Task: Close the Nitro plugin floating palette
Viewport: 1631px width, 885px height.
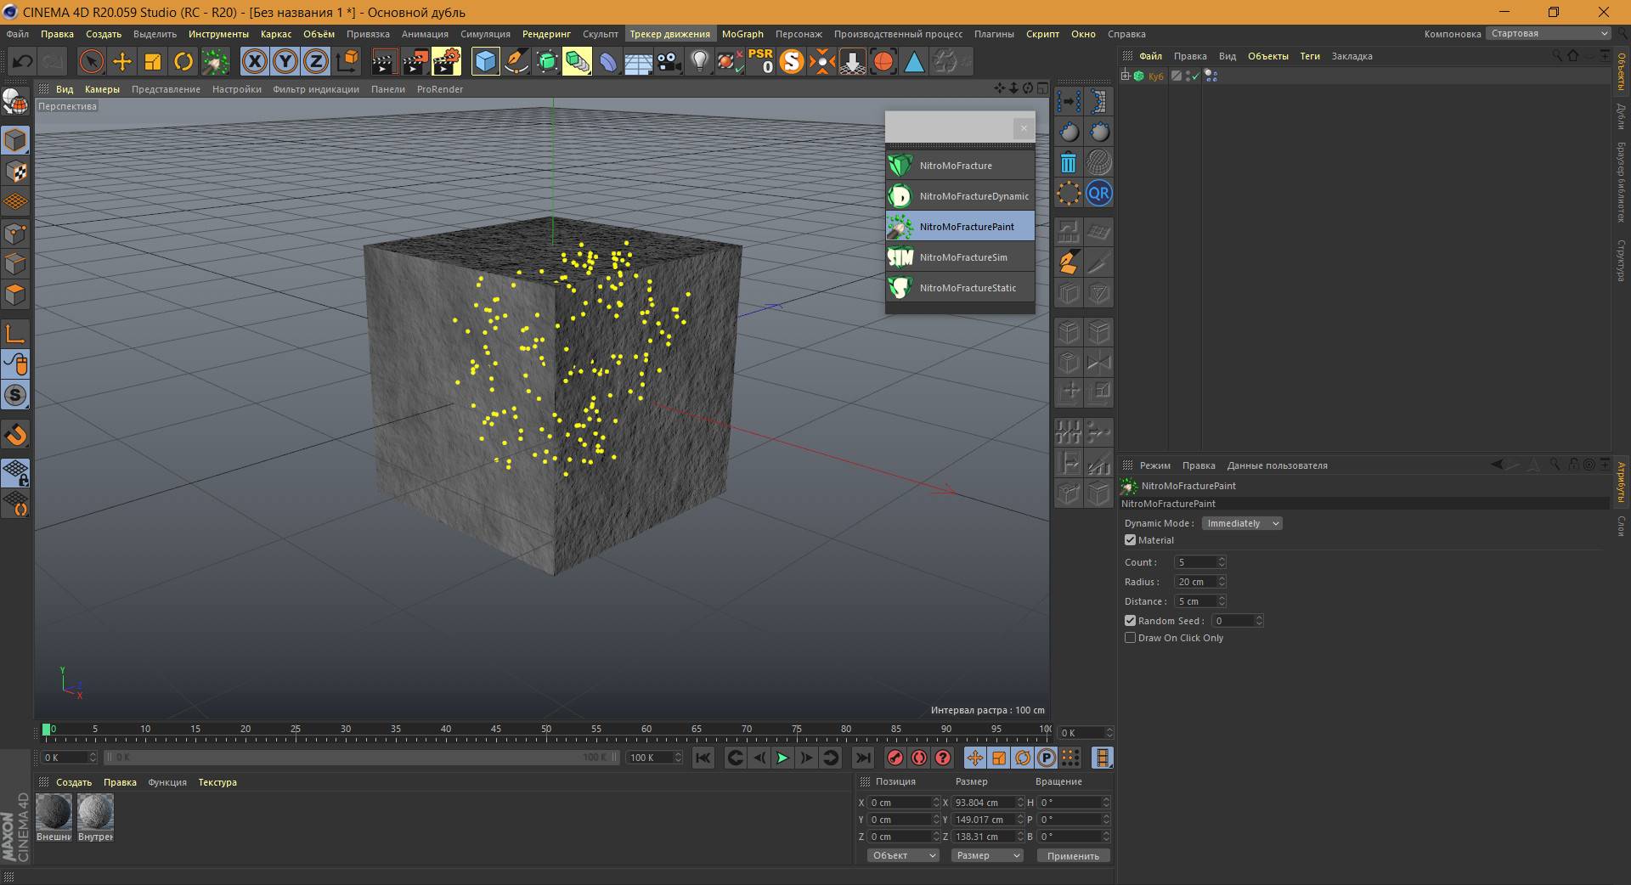Action: tap(1024, 128)
